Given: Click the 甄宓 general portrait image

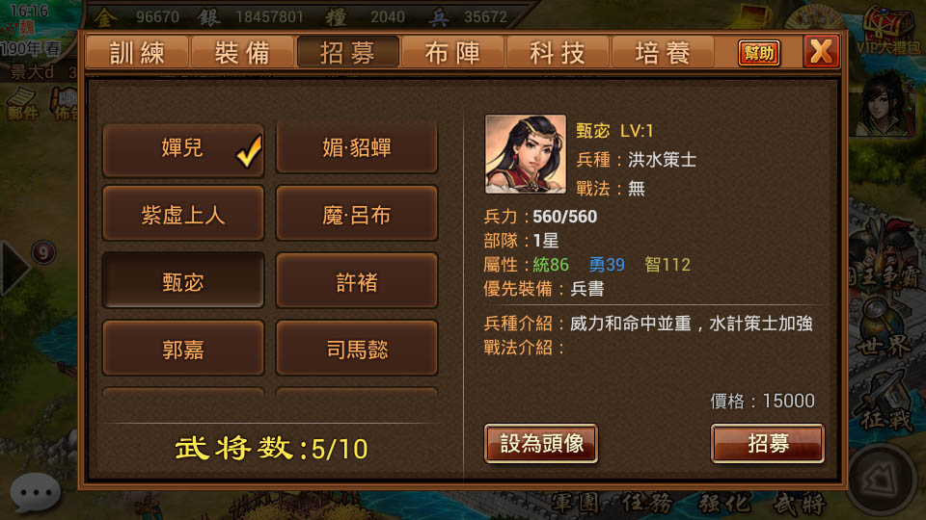Looking at the screenshot, I should click(x=525, y=154).
